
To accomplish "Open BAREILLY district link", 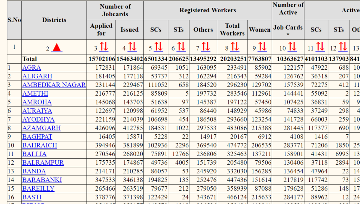I will click(x=38, y=189).
